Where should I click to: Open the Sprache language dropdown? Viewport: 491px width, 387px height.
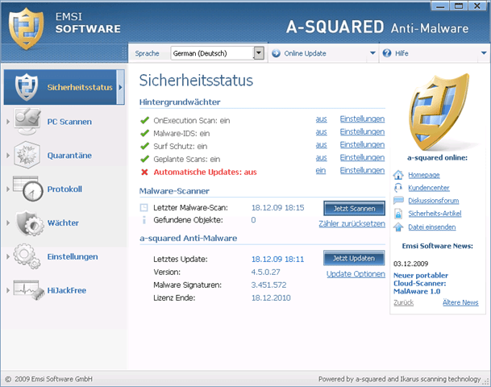(259, 53)
